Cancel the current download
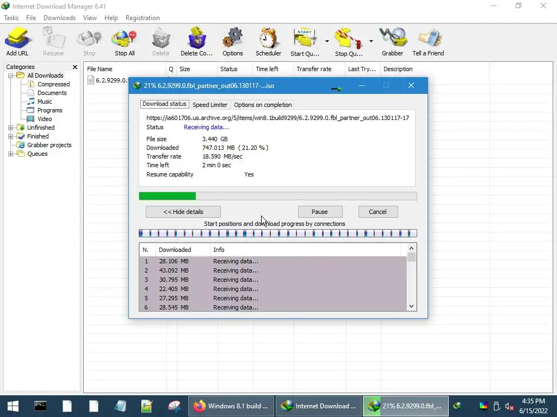Image resolution: width=557 pixels, height=417 pixels. coord(377,212)
